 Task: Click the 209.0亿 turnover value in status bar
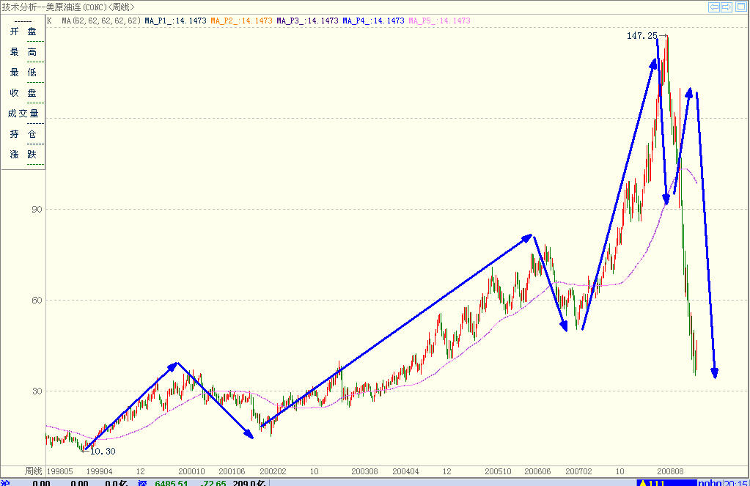coord(249,482)
